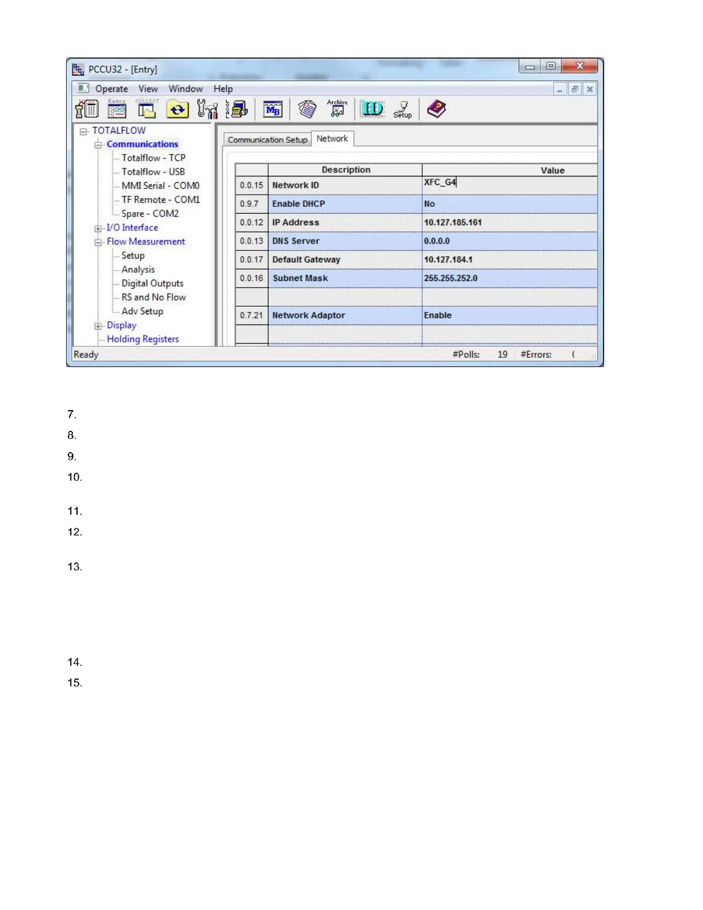Select Spare - COM2 tree item
703x910 pixels.
tap(150, 214)
